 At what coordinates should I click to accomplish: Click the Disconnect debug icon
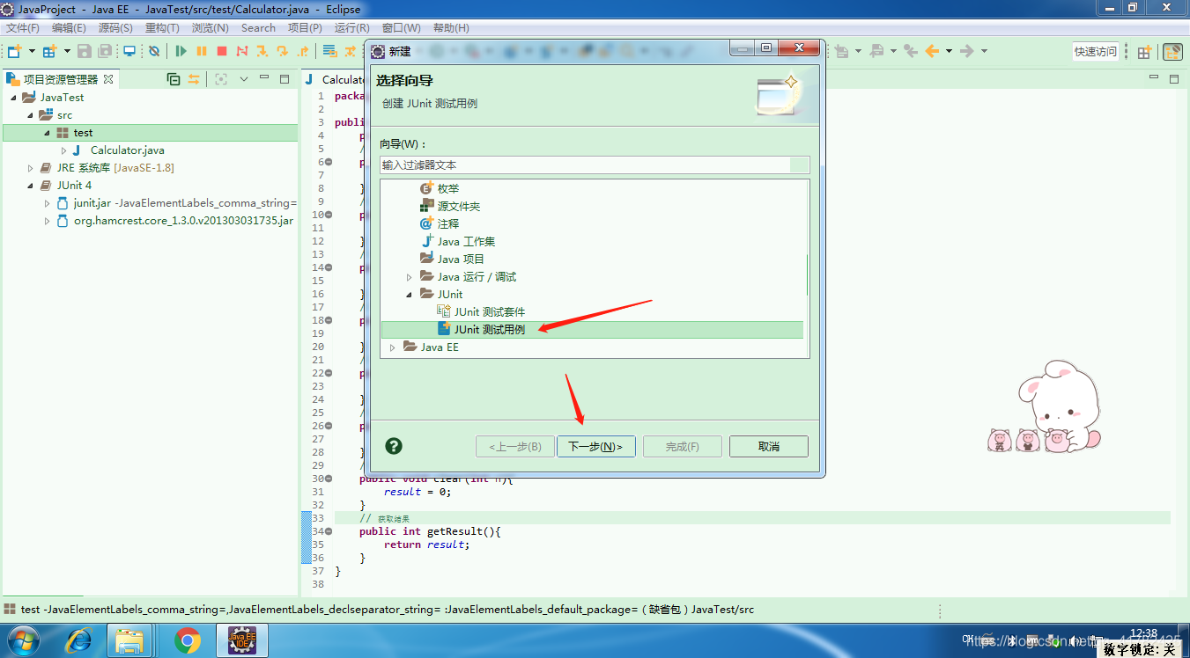click(242, 51)
